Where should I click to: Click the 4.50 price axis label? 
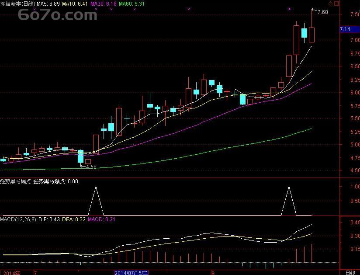pyautogui.click(x=355, y=171)
